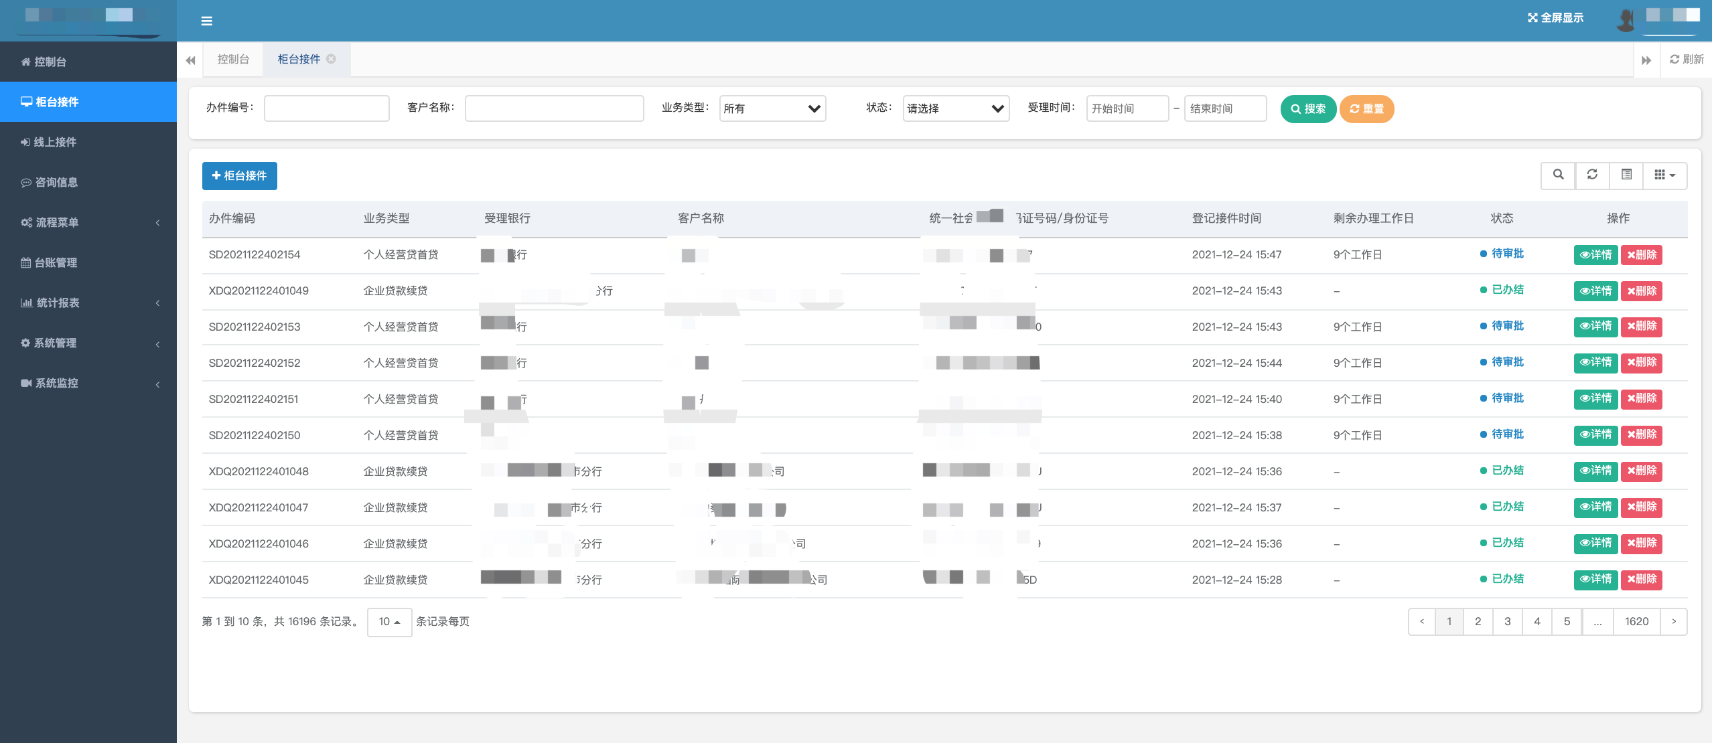Click the blue 柜台接件 add button
Image resolution: width=1712 pixels, height=743 pixels.
click(240, 176)
